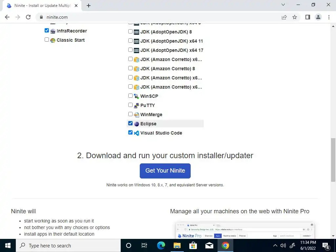Check the WinSCP checkbox

[x=130, y=95]
